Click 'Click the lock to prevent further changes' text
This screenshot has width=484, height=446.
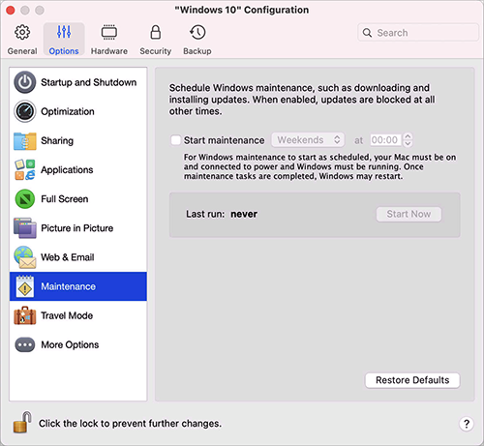pos(130,424)
